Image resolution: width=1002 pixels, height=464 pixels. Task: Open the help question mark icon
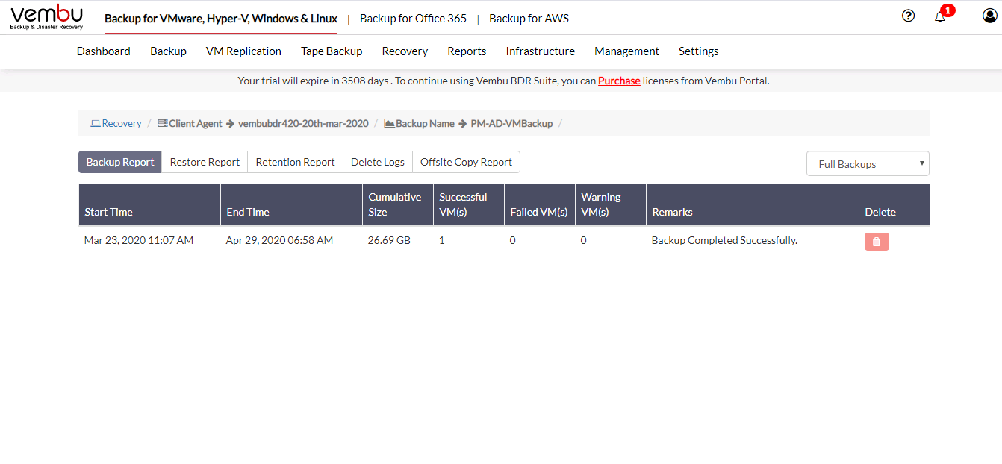(x=908, y=16)
